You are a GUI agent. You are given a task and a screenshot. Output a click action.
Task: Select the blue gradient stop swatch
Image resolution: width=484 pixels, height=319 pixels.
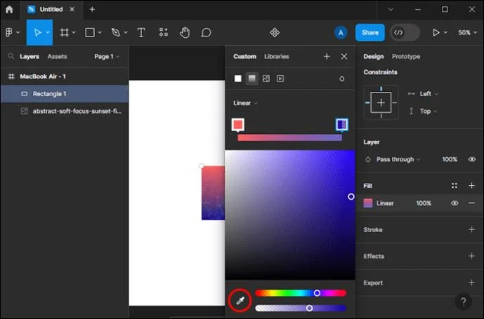click(341, 125)
